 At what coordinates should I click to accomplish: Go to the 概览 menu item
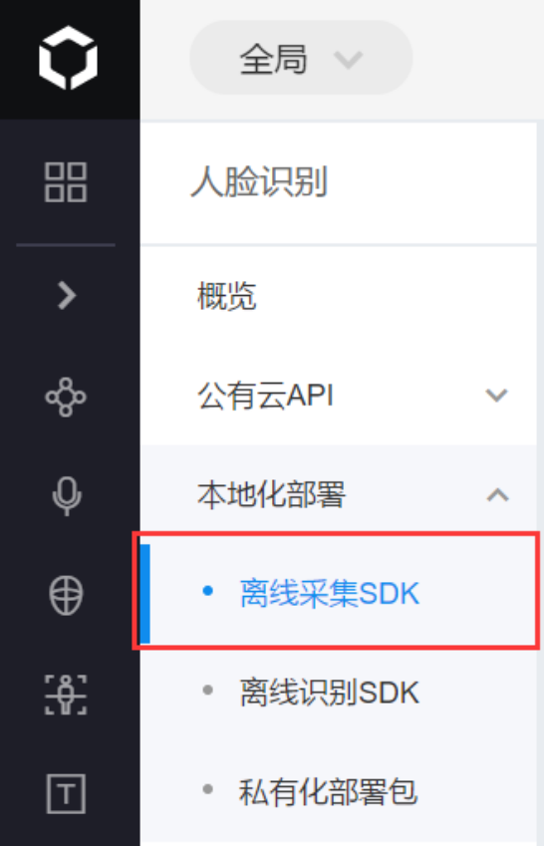pyautogui.click(x=227, y=296)
